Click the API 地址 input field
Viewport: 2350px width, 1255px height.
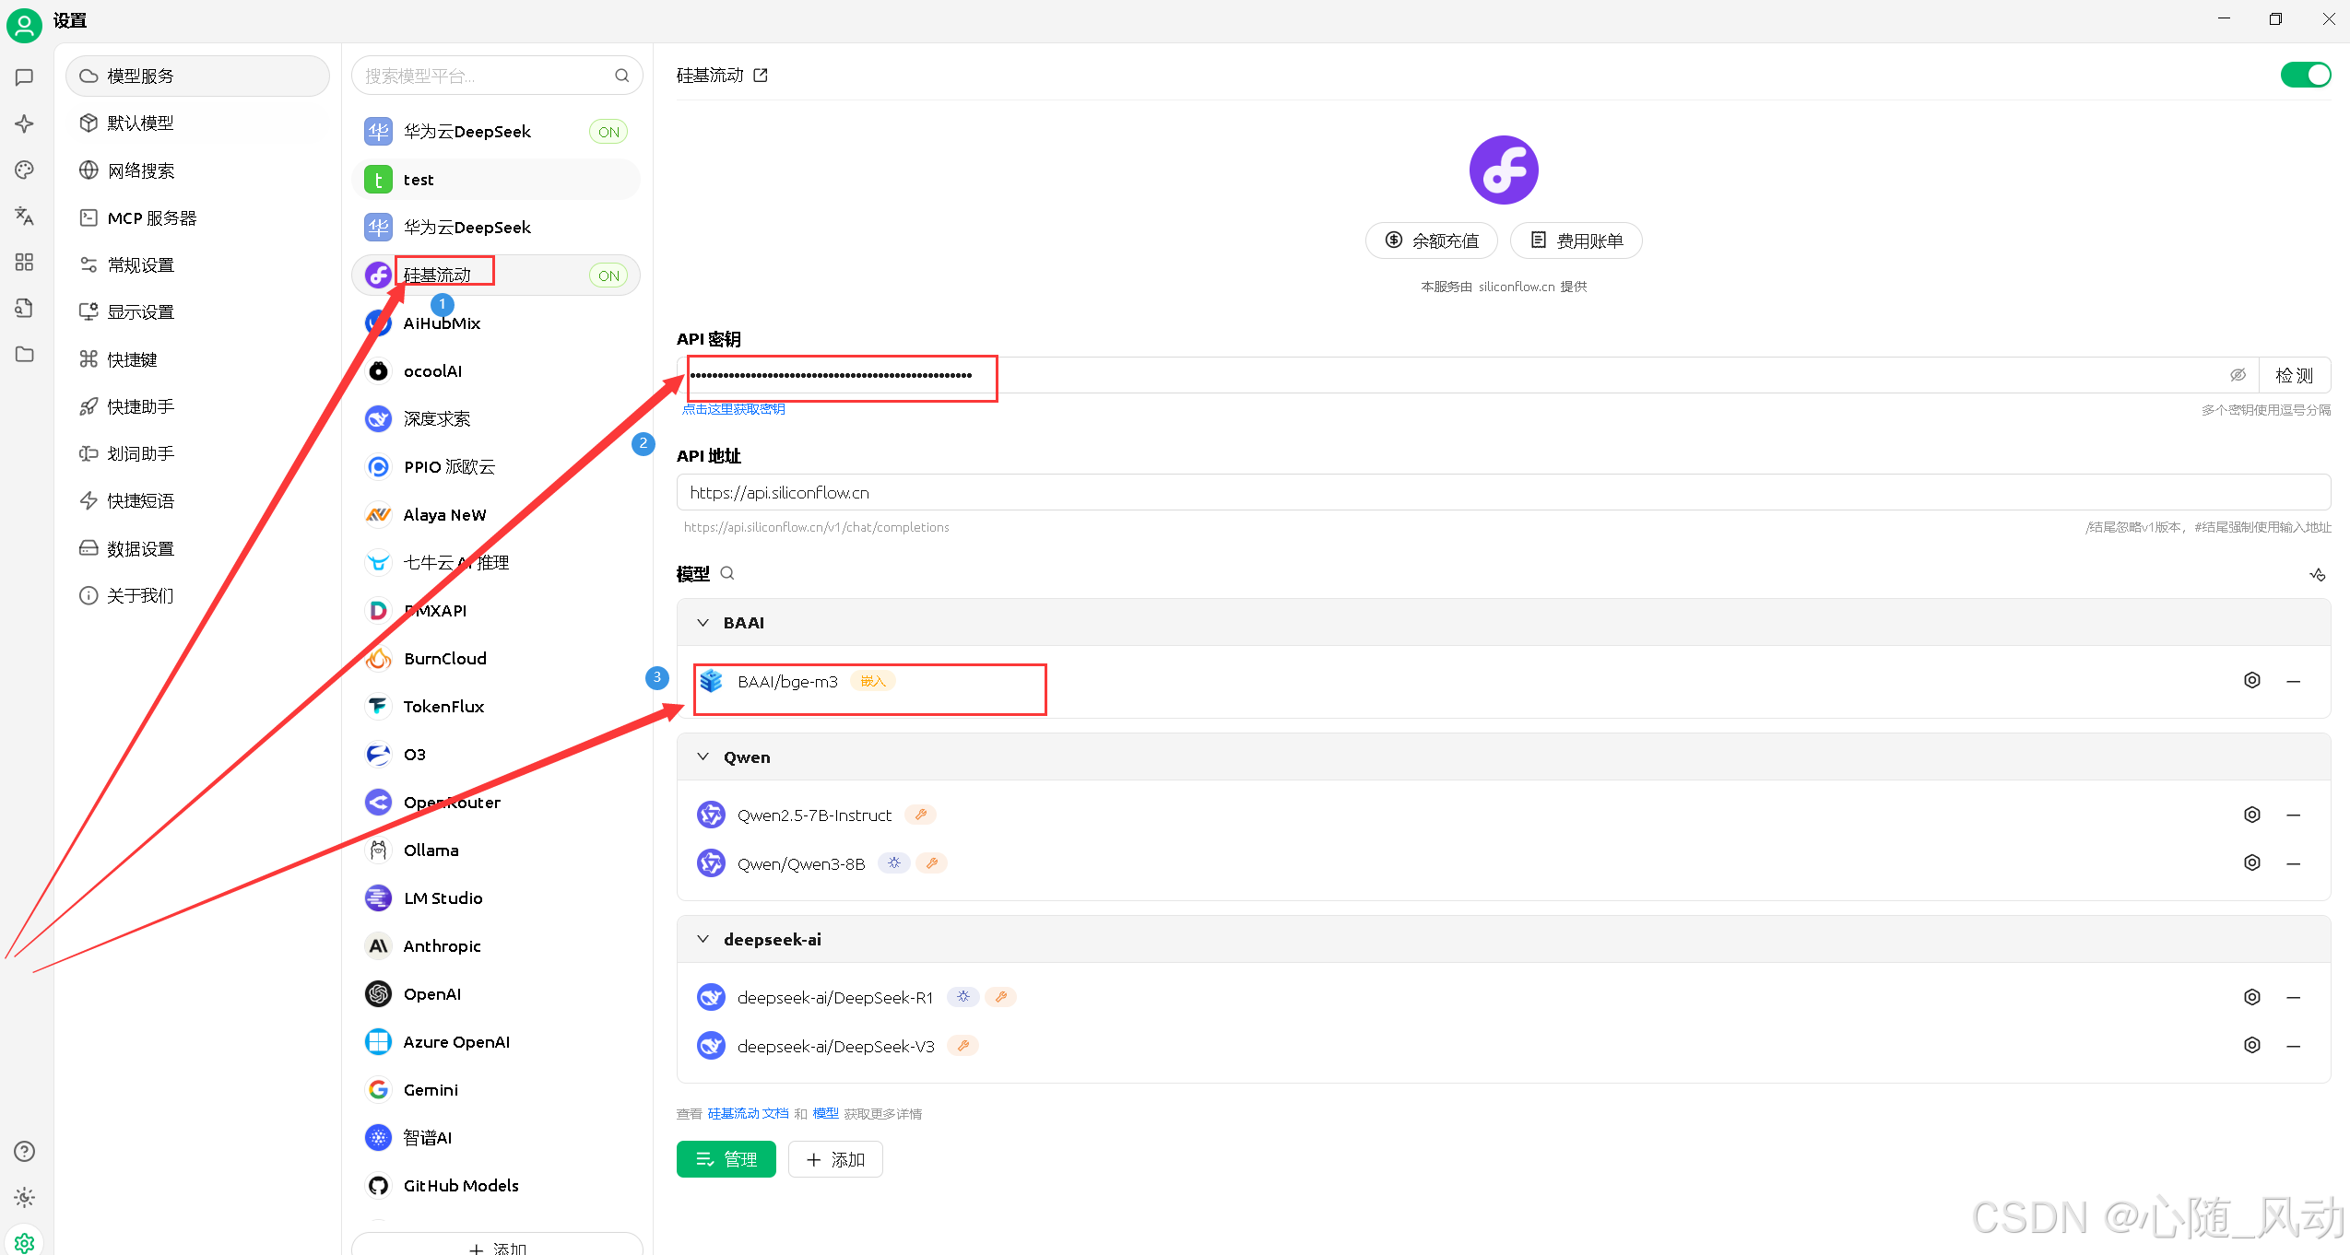1503,493
